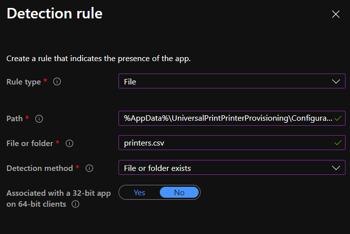Image resolution: width=350 pixels, height=234 pixels.
Task: Click the info icon under 64-bit clients label
Action: pos(76,204)
